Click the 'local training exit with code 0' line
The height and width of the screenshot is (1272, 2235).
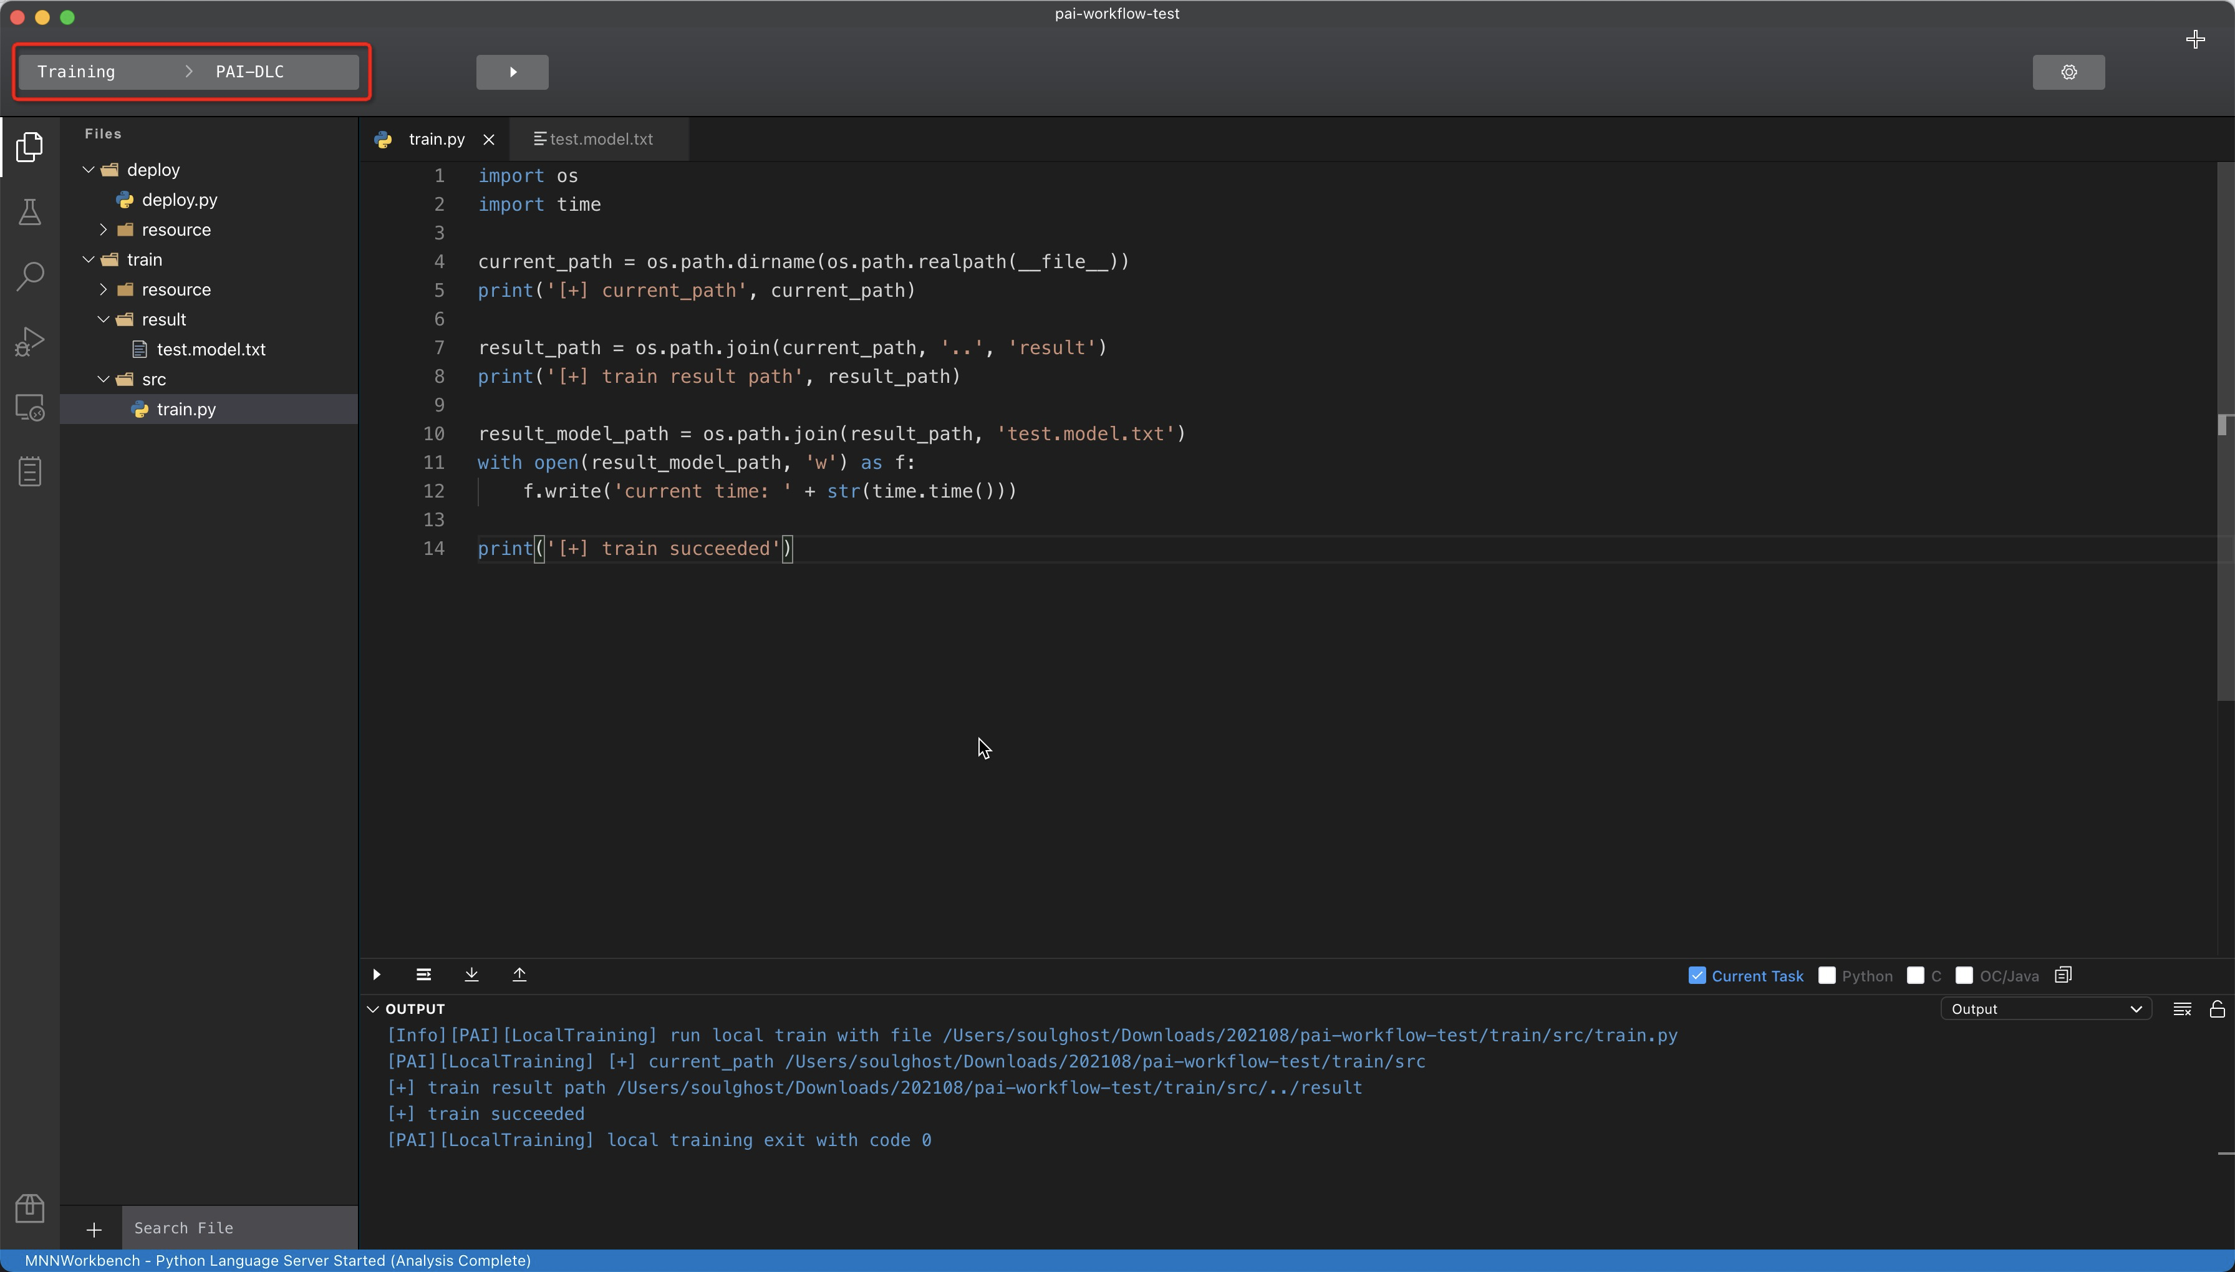[x=659, y=1140]
